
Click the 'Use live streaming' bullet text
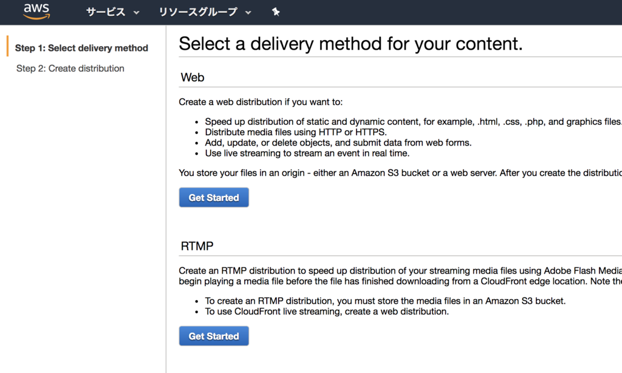(x=307, y=153)
